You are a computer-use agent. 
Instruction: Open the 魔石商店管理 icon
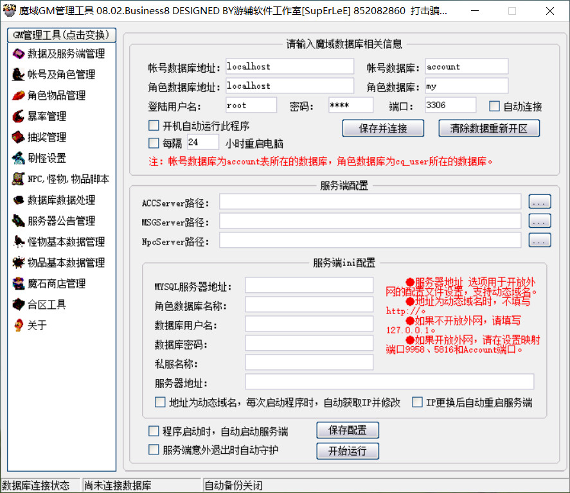pos(18,283)
